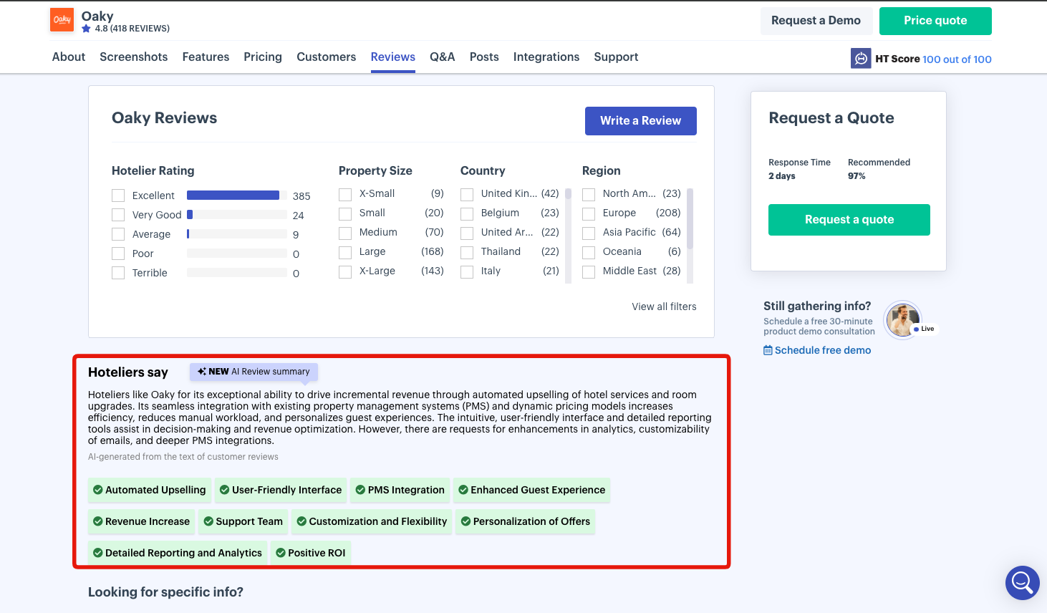Click the Enhanced Guest Experience tag
The image size is (1047, 613).
[532, 490]
